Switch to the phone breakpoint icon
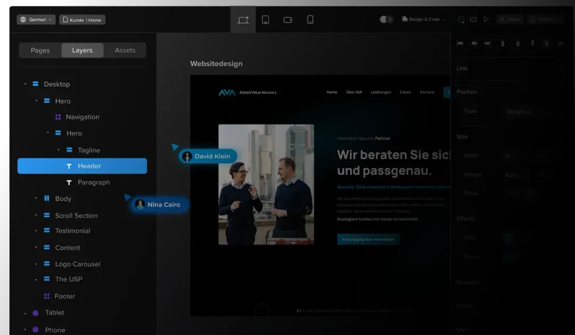Screen dimensions: 575x335 coord(310,20)
